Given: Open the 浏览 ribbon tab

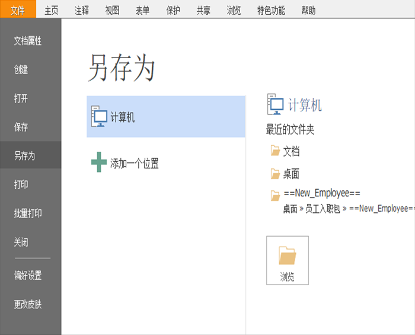Looking at the screenshot, I should click(x=234, y=10).
